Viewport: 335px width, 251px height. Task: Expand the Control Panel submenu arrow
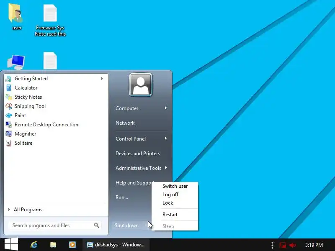pos(165,138)
